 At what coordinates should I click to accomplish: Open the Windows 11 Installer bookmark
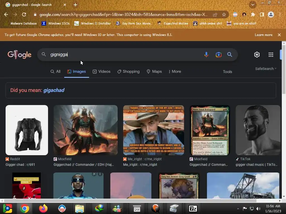click(x=93, y=23)
